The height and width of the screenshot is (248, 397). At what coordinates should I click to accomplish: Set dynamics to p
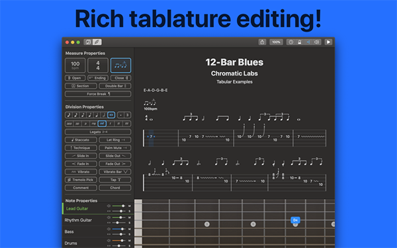(85, 124)
